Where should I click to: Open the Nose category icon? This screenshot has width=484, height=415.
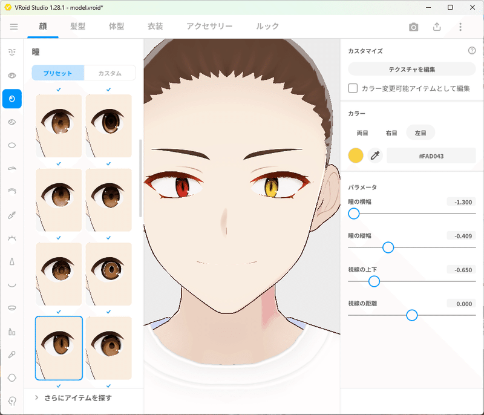tap(12, 262)
